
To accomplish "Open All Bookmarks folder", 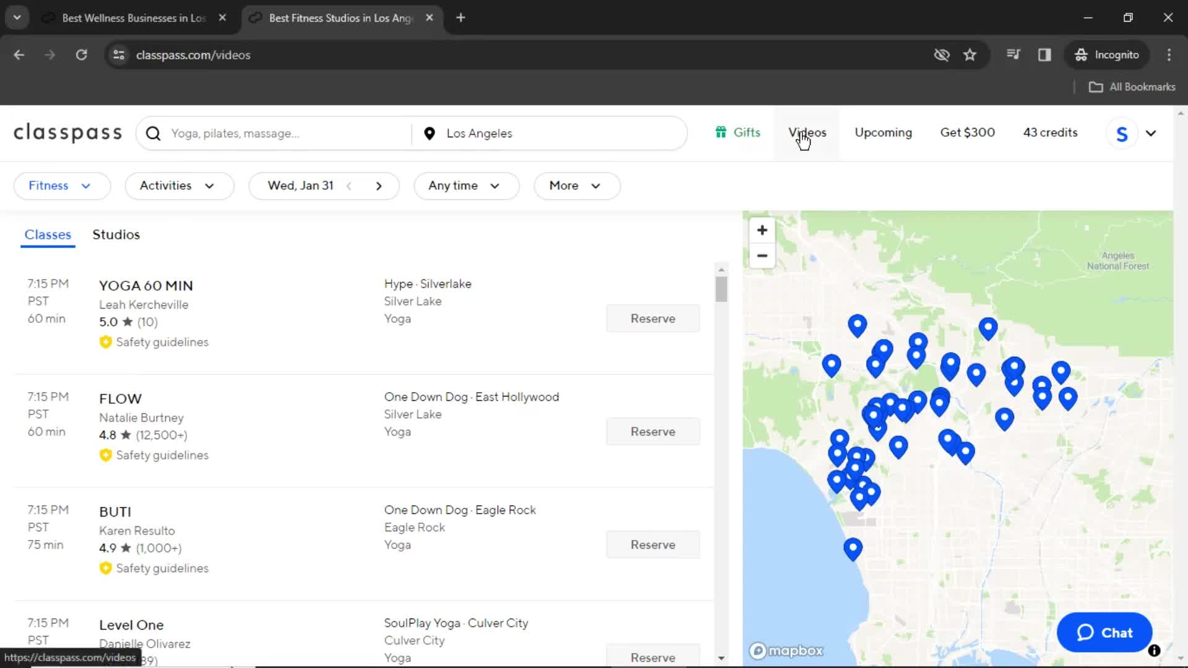I will (1132, 87).
